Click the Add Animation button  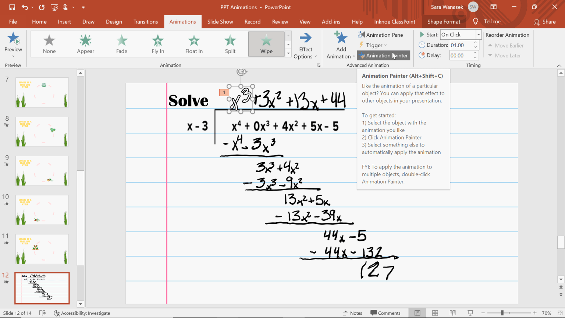(340, 44)
